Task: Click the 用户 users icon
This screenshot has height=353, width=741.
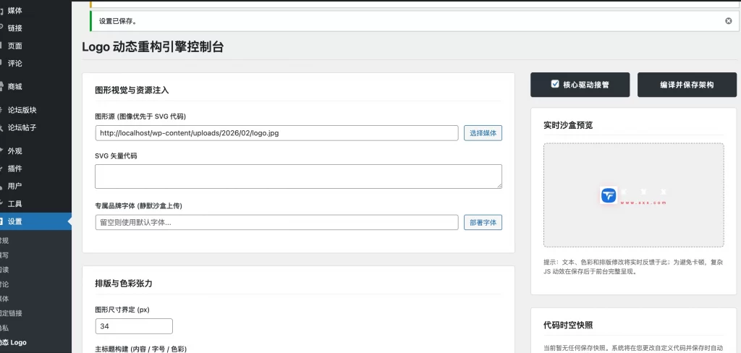Action: click(2, 186)
